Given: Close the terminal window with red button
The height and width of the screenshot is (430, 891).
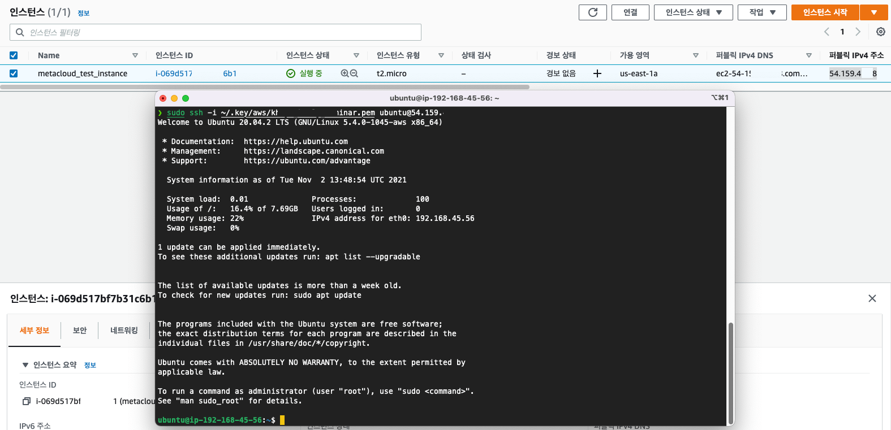Looking at the screenshot, I should click(163, 98).
